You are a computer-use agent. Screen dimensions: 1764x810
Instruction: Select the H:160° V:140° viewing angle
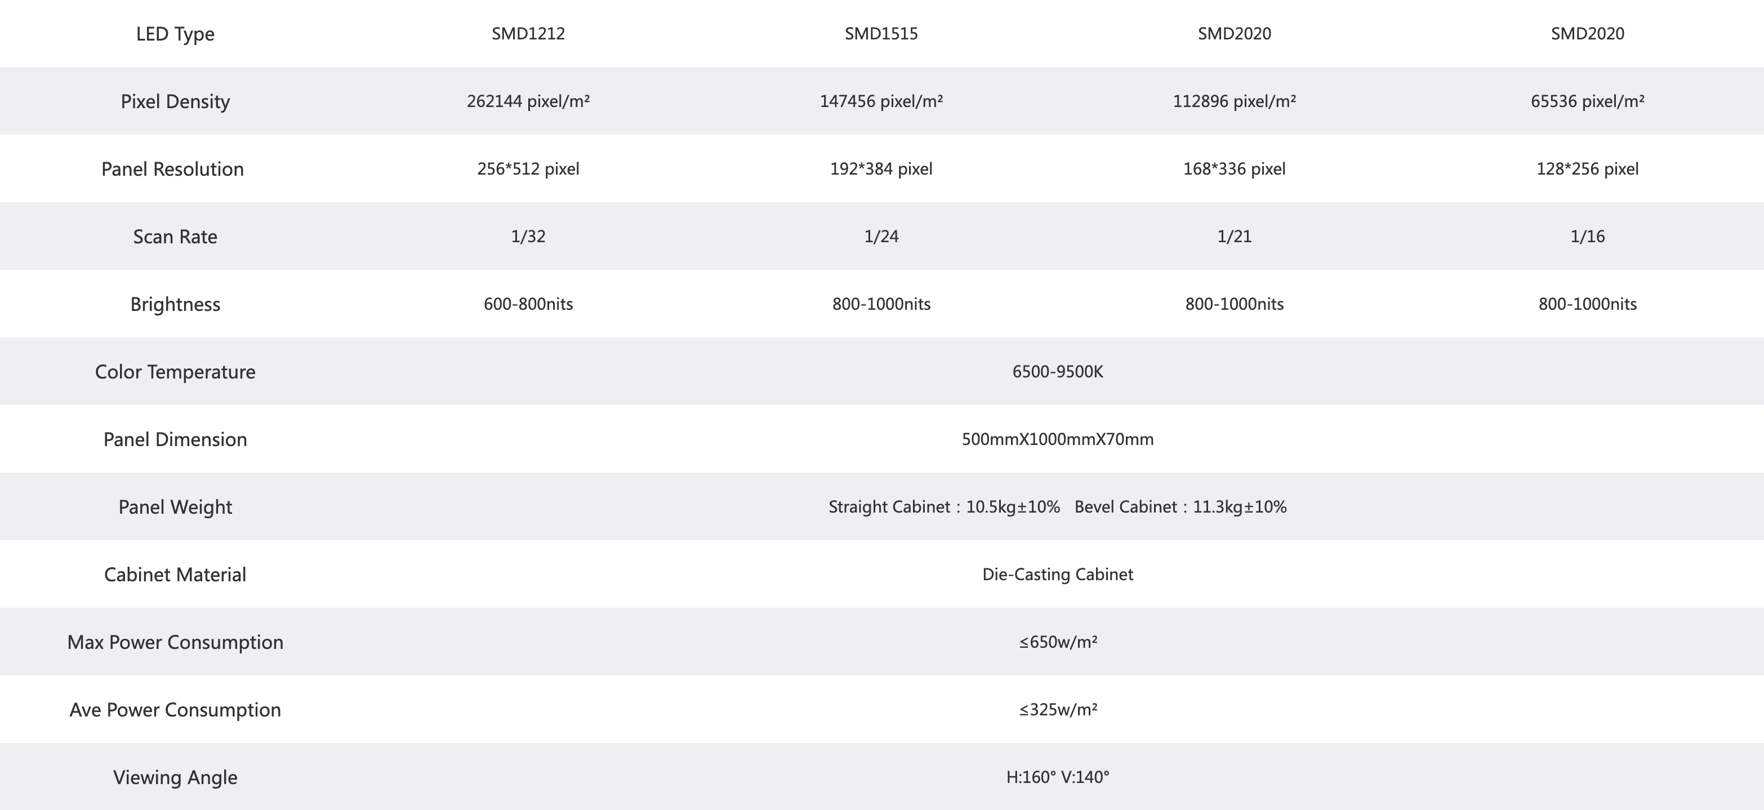[x=1058, y=777]
